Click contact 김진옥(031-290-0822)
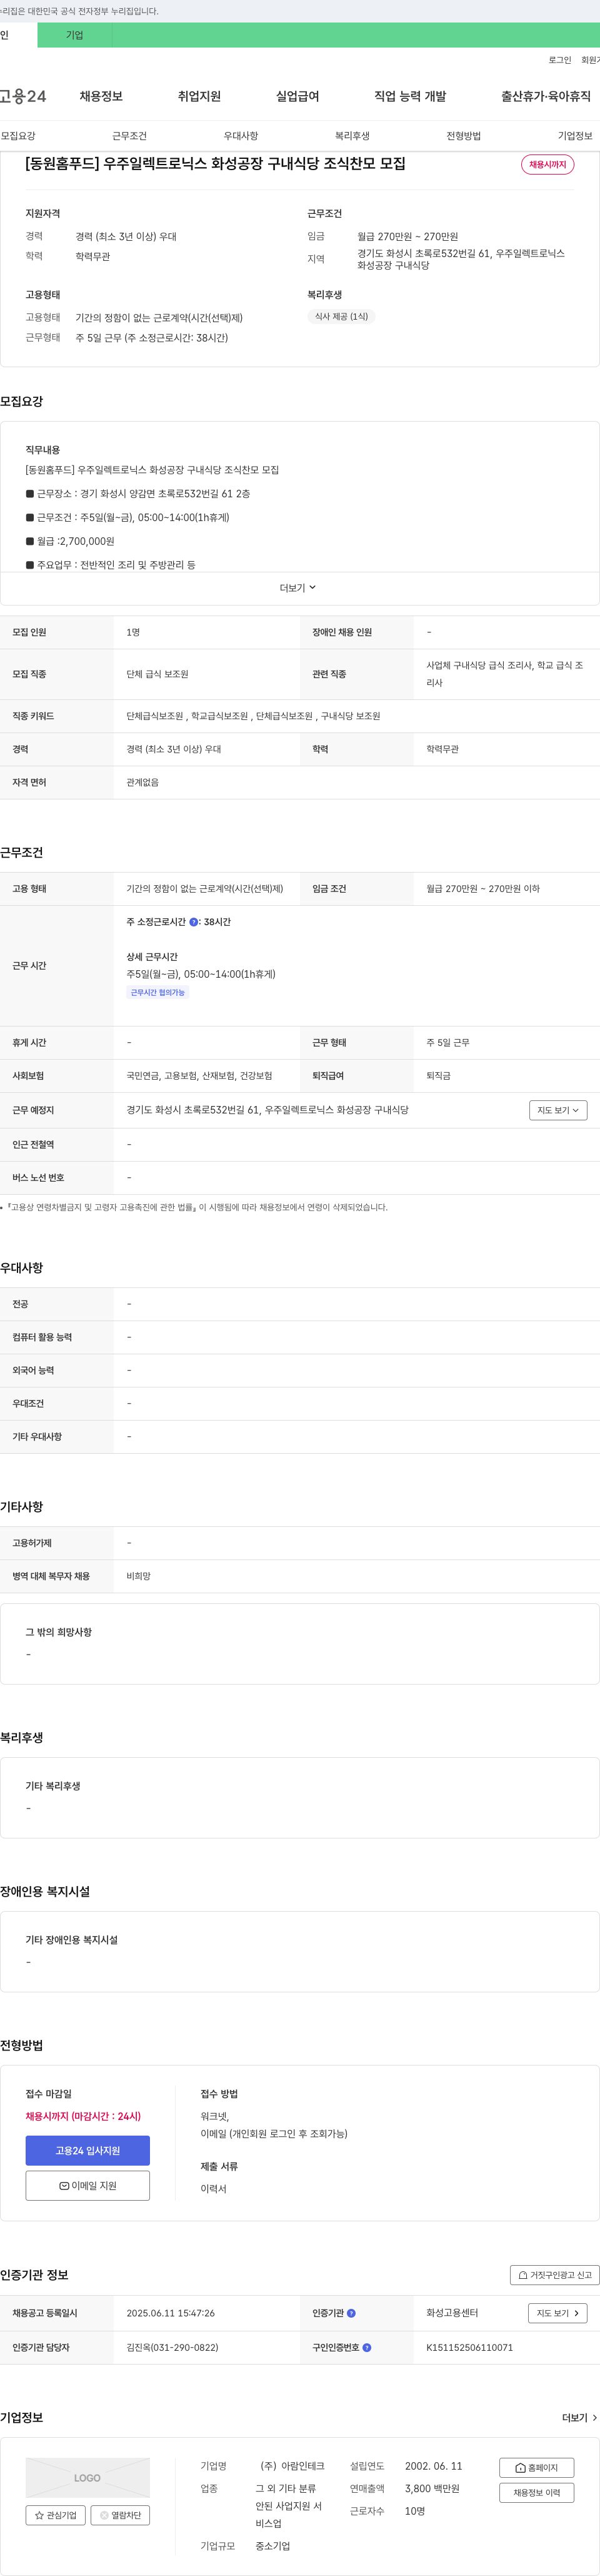The width and height of the screenshot is (600, 2576). point(172,2347)
